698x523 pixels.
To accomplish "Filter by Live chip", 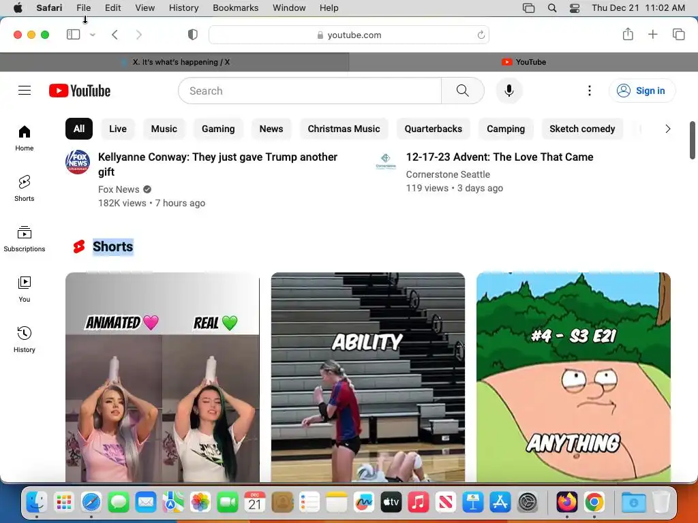I will coord(118,129).
